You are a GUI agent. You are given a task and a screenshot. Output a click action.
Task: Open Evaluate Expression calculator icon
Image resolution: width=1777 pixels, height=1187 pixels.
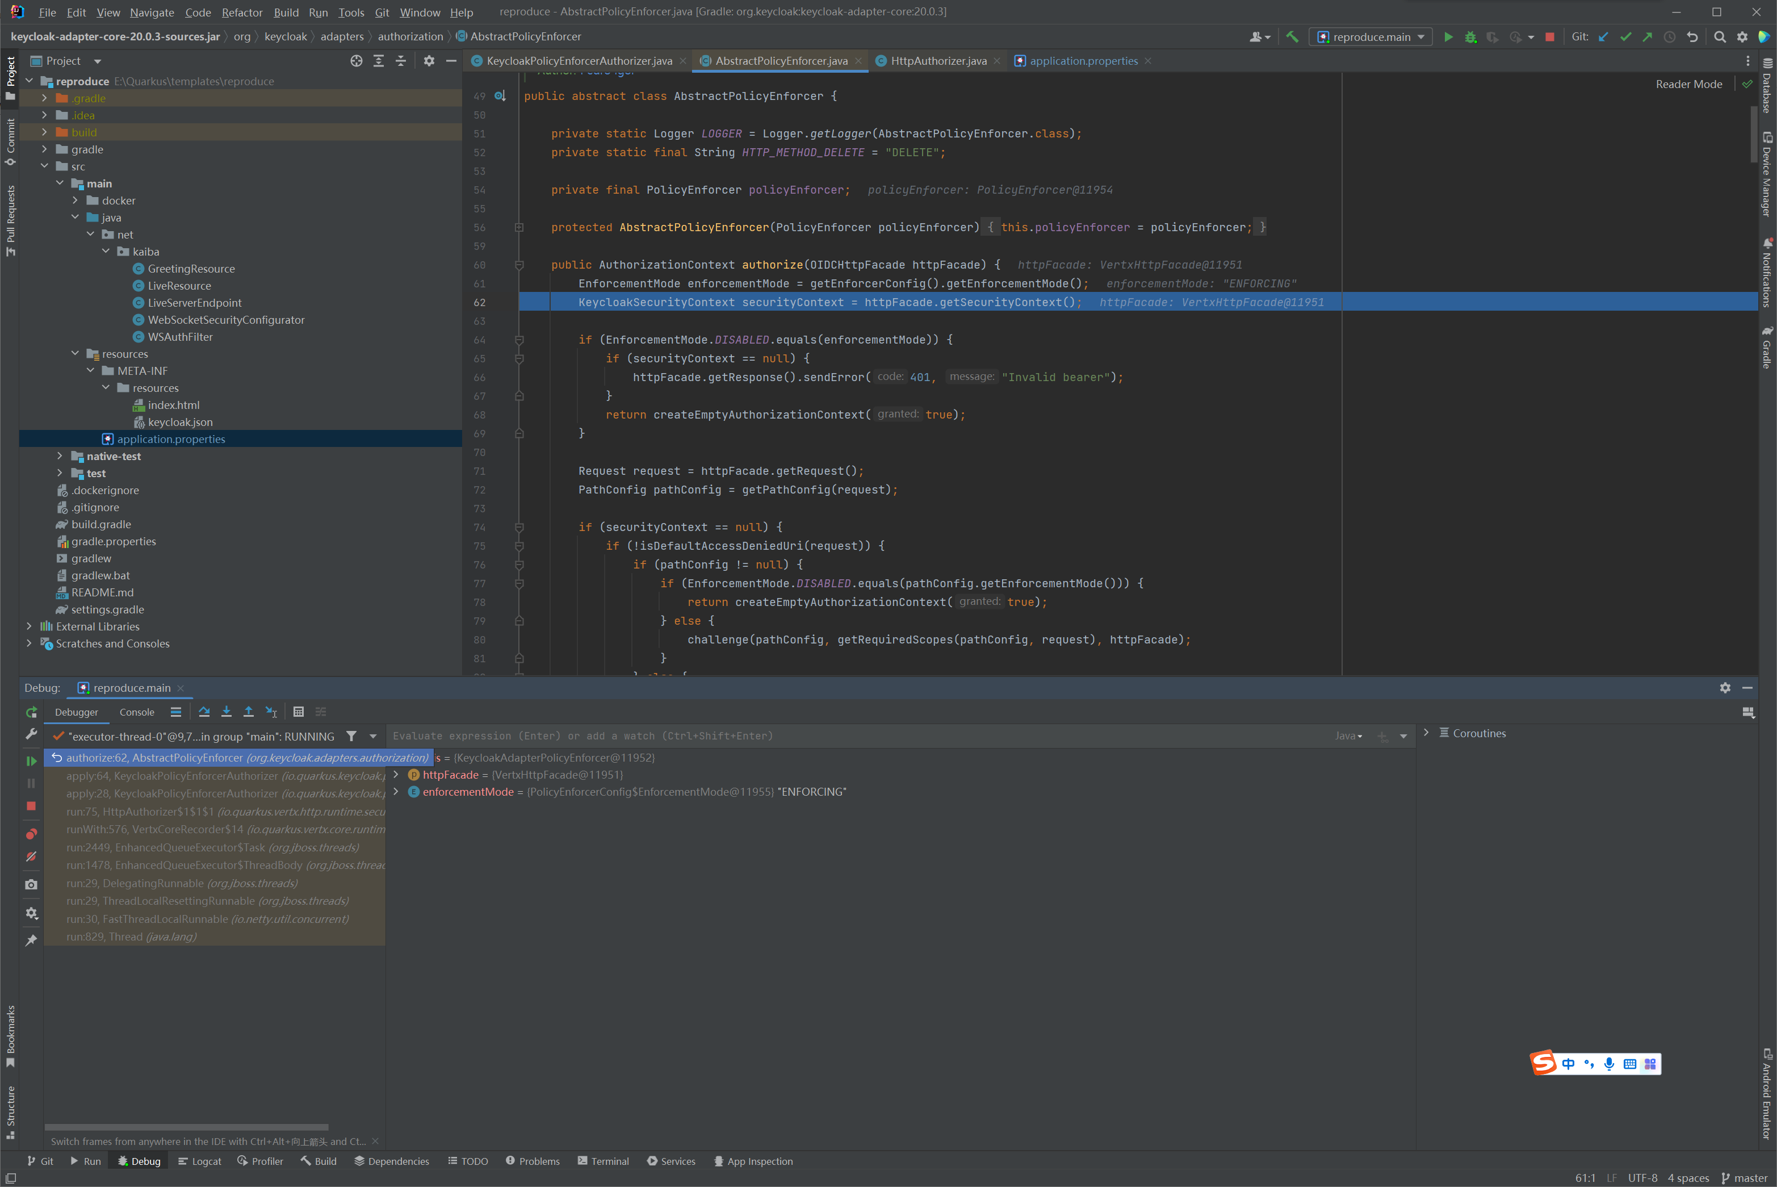tap(298, 712)
